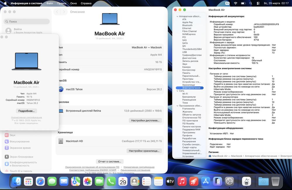The height and width of the screenshot is (190, 292).
Task: Open the Информация о системе menu
Action: pos(27,3)
